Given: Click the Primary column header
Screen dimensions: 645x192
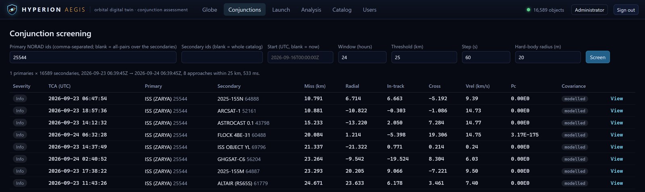Looking at the screenshot, I should tap(153, 86).
